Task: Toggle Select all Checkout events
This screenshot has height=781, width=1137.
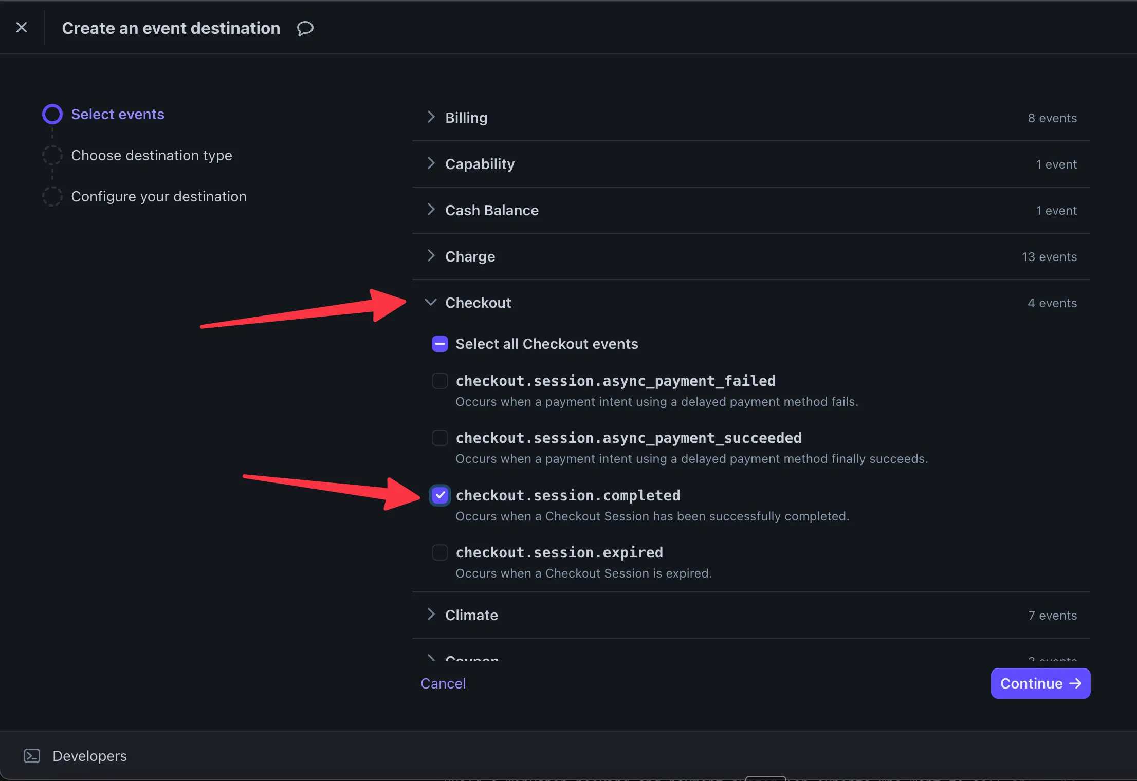Action: 439,343
